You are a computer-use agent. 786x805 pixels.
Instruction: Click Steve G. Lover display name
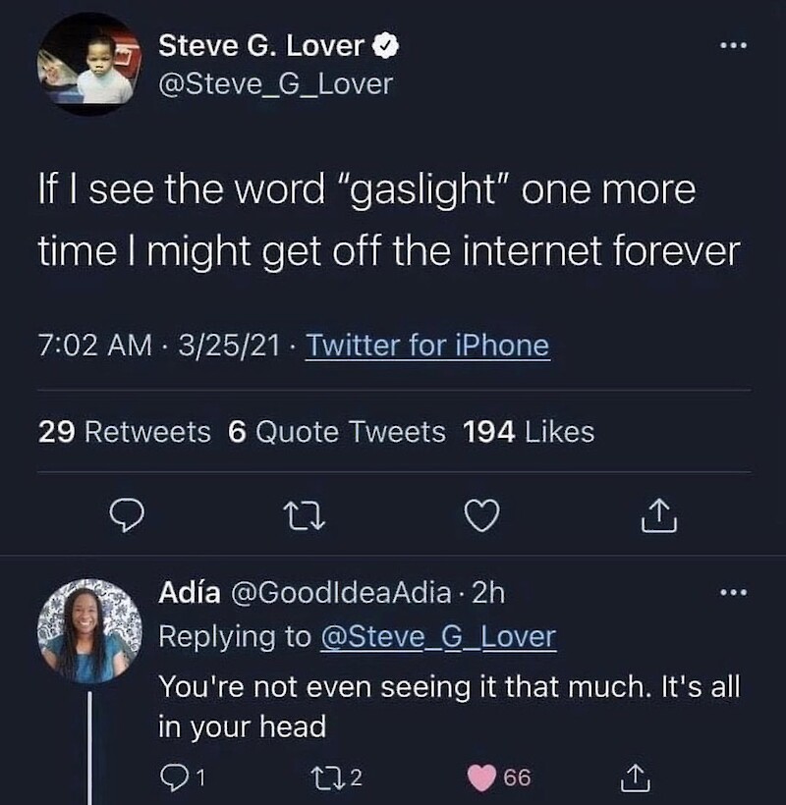click(x=261, y=45)
